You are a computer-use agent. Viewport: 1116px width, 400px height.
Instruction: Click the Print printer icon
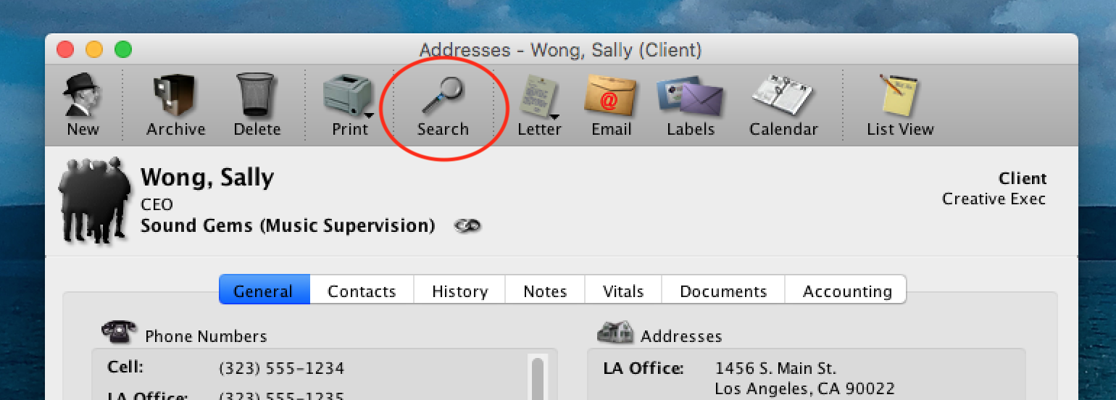click(349, 96)
